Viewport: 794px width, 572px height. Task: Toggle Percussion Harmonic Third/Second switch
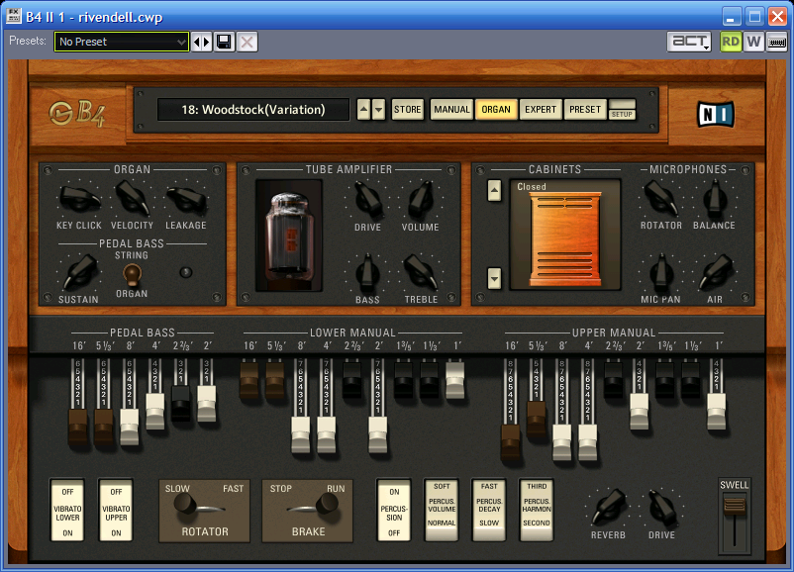coord(537,511)
